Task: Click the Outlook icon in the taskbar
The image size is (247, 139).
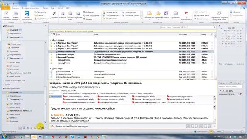Action: click(34, 137)
